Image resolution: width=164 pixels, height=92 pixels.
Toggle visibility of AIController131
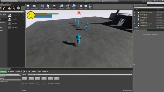(x=135, y=19)
